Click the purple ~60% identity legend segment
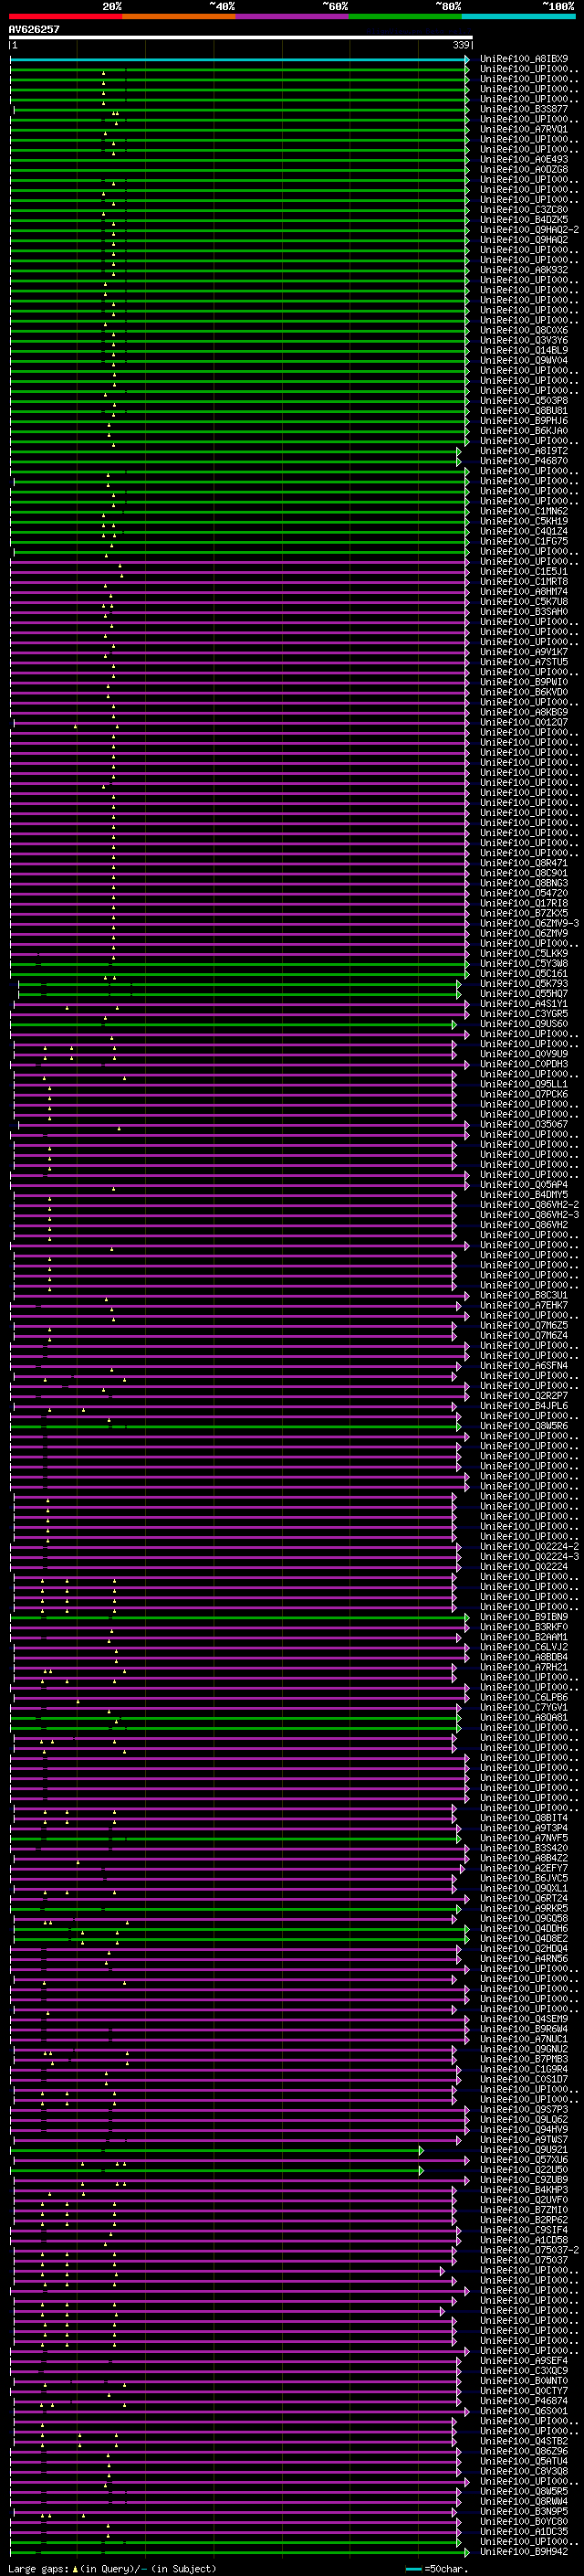This screenshot has width=584, height=2576. pyautogui.click(x=293, y=17)
